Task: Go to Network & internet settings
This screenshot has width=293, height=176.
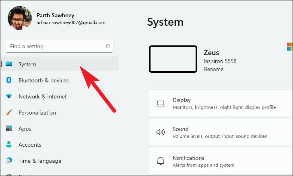Action: tap(60, 96)
